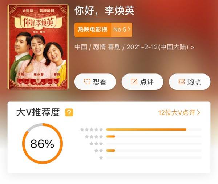This screenshot has height=184, width=218.
Task: Click the single star rating icon
Action: pos(101,158)
